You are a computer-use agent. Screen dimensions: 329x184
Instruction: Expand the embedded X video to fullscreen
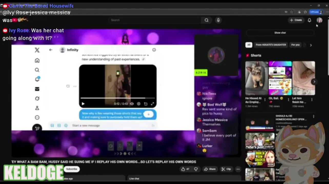click(152, 104)
